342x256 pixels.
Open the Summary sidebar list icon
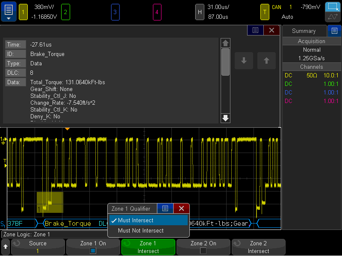click(x=334, y=31)
